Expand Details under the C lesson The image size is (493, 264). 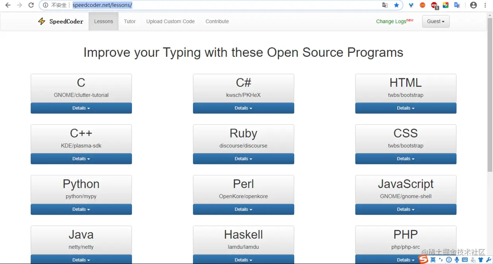(x=81, y=108)
